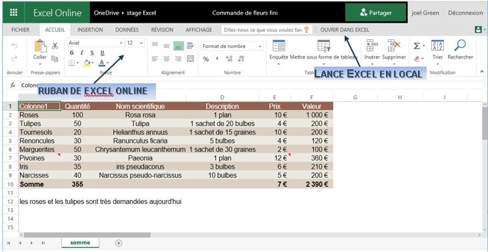Click the fx insert function icon
Screen dimensions: 488x252
13,85
